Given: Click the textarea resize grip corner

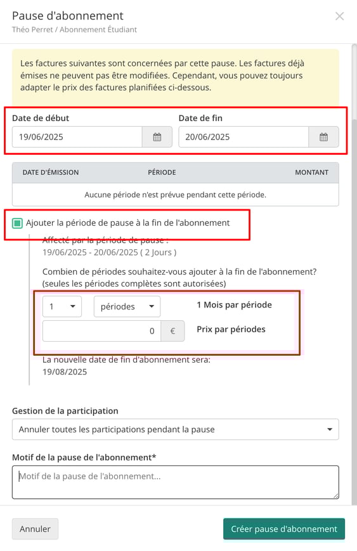Looking at the screenshot, I should tap(336, 495).
